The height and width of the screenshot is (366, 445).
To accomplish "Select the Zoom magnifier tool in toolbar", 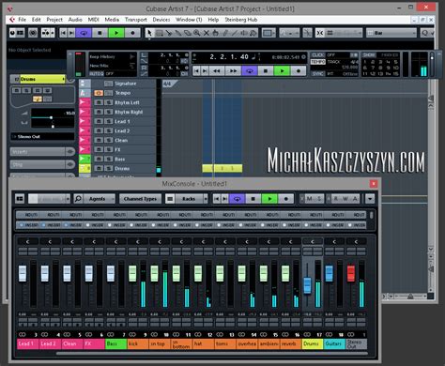I will 197,33.
